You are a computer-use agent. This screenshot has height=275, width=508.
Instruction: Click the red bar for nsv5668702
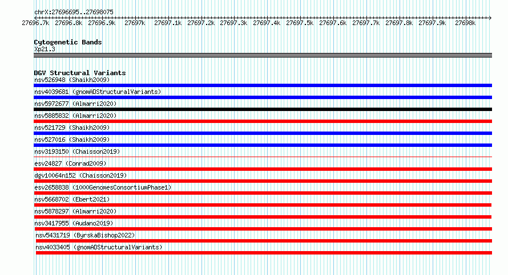click(263, 205)
